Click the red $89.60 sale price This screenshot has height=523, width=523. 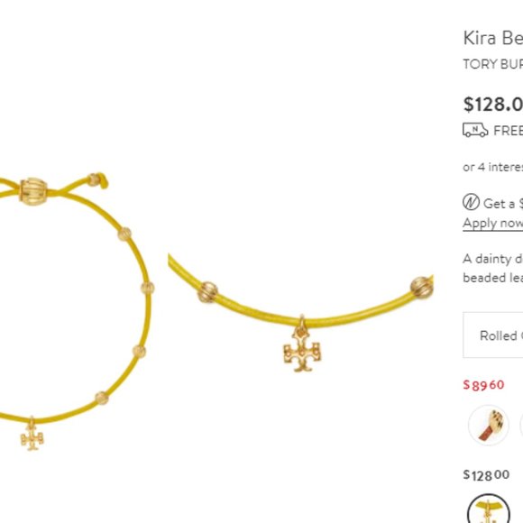[x=483, y=384]
